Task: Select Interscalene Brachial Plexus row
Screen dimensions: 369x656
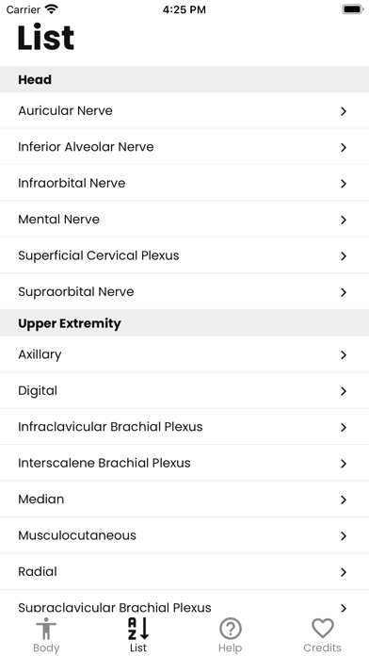Action: (184, 463)
